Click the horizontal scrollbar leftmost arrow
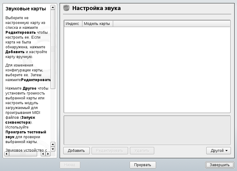This screenshot has height=171, width=237. 6,154
